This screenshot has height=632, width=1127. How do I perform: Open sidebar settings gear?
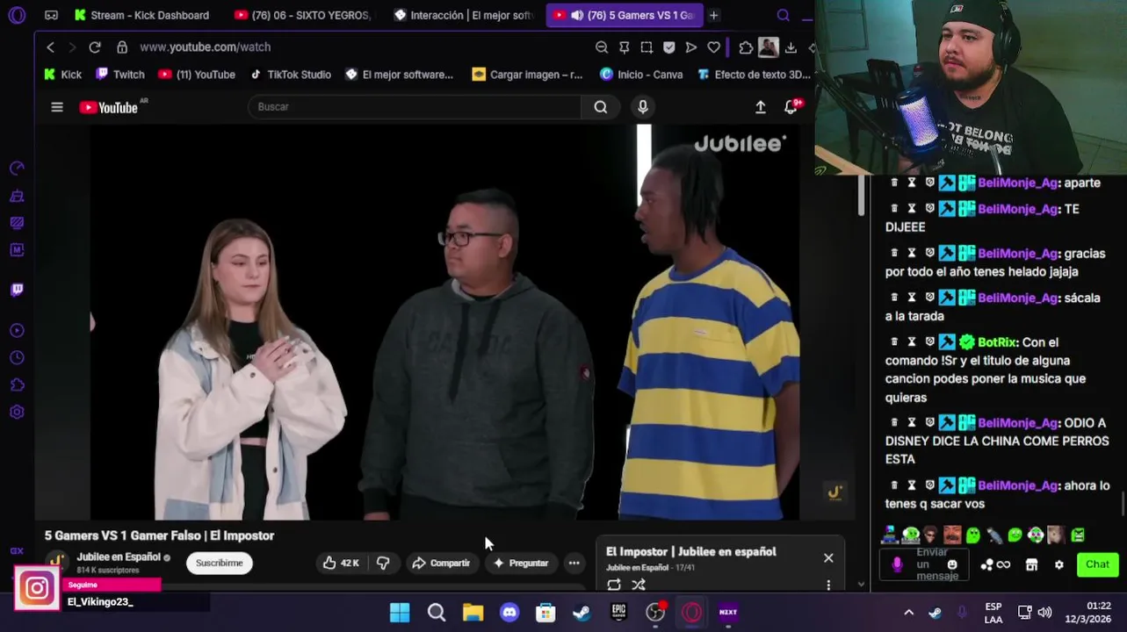17,412
